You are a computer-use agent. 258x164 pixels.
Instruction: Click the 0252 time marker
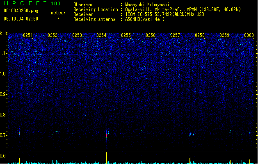click(x=53, y=35)
